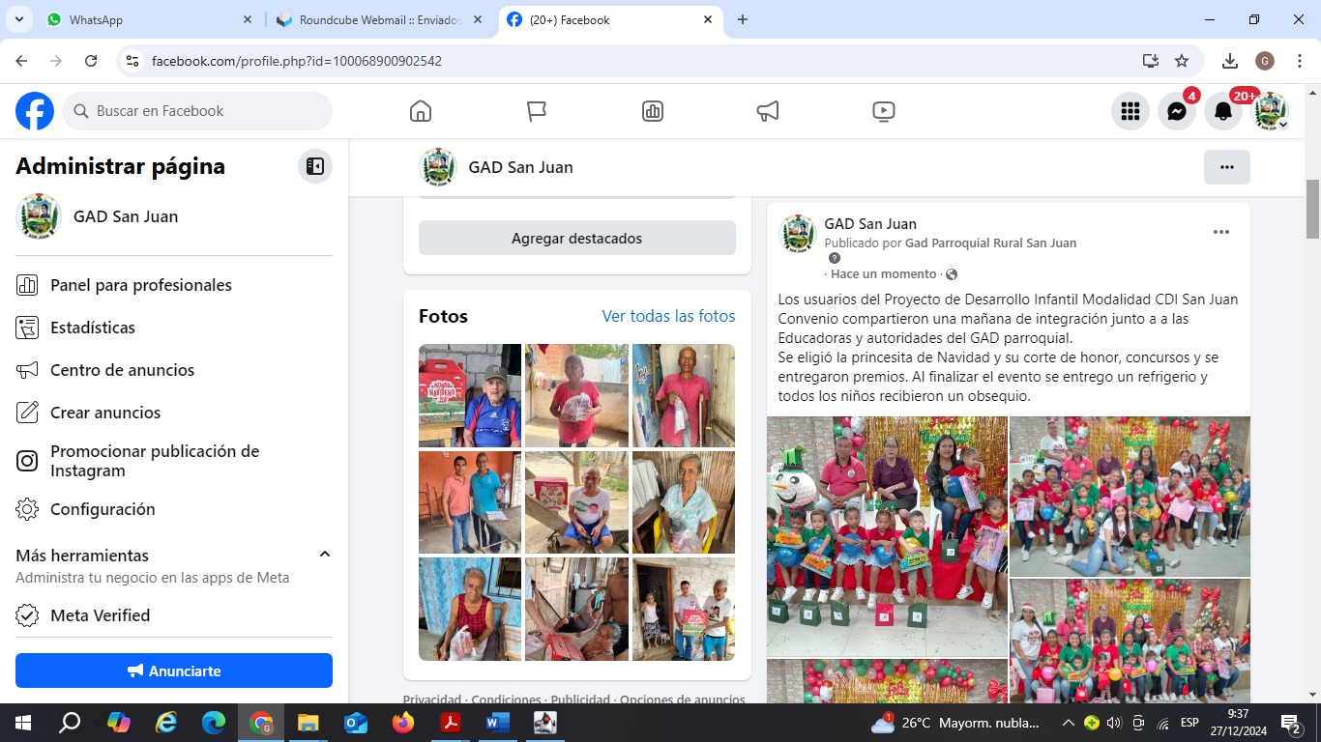Click the Pages flag icon
The image size is (1321, 742).
coord(537,111)
